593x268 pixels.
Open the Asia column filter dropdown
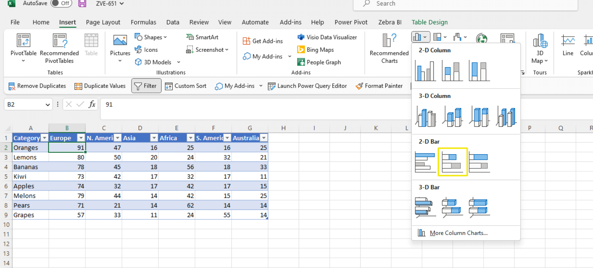pos(154,138)
